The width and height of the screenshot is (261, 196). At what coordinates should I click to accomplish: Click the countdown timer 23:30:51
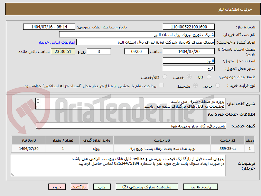click(63, 51)
